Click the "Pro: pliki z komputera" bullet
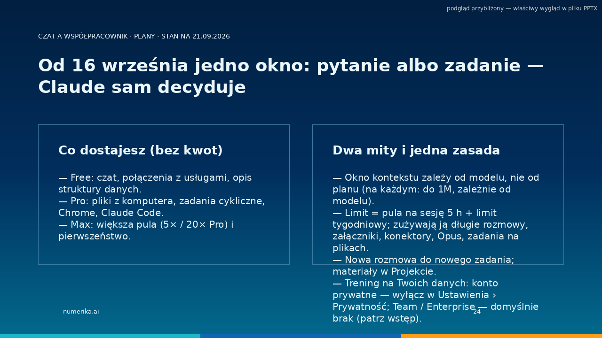The image size is (602, 338). (162, 207)
